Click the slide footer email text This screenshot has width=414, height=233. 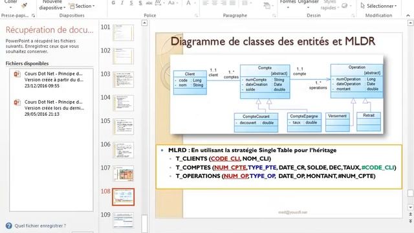[x=292, y=212]
